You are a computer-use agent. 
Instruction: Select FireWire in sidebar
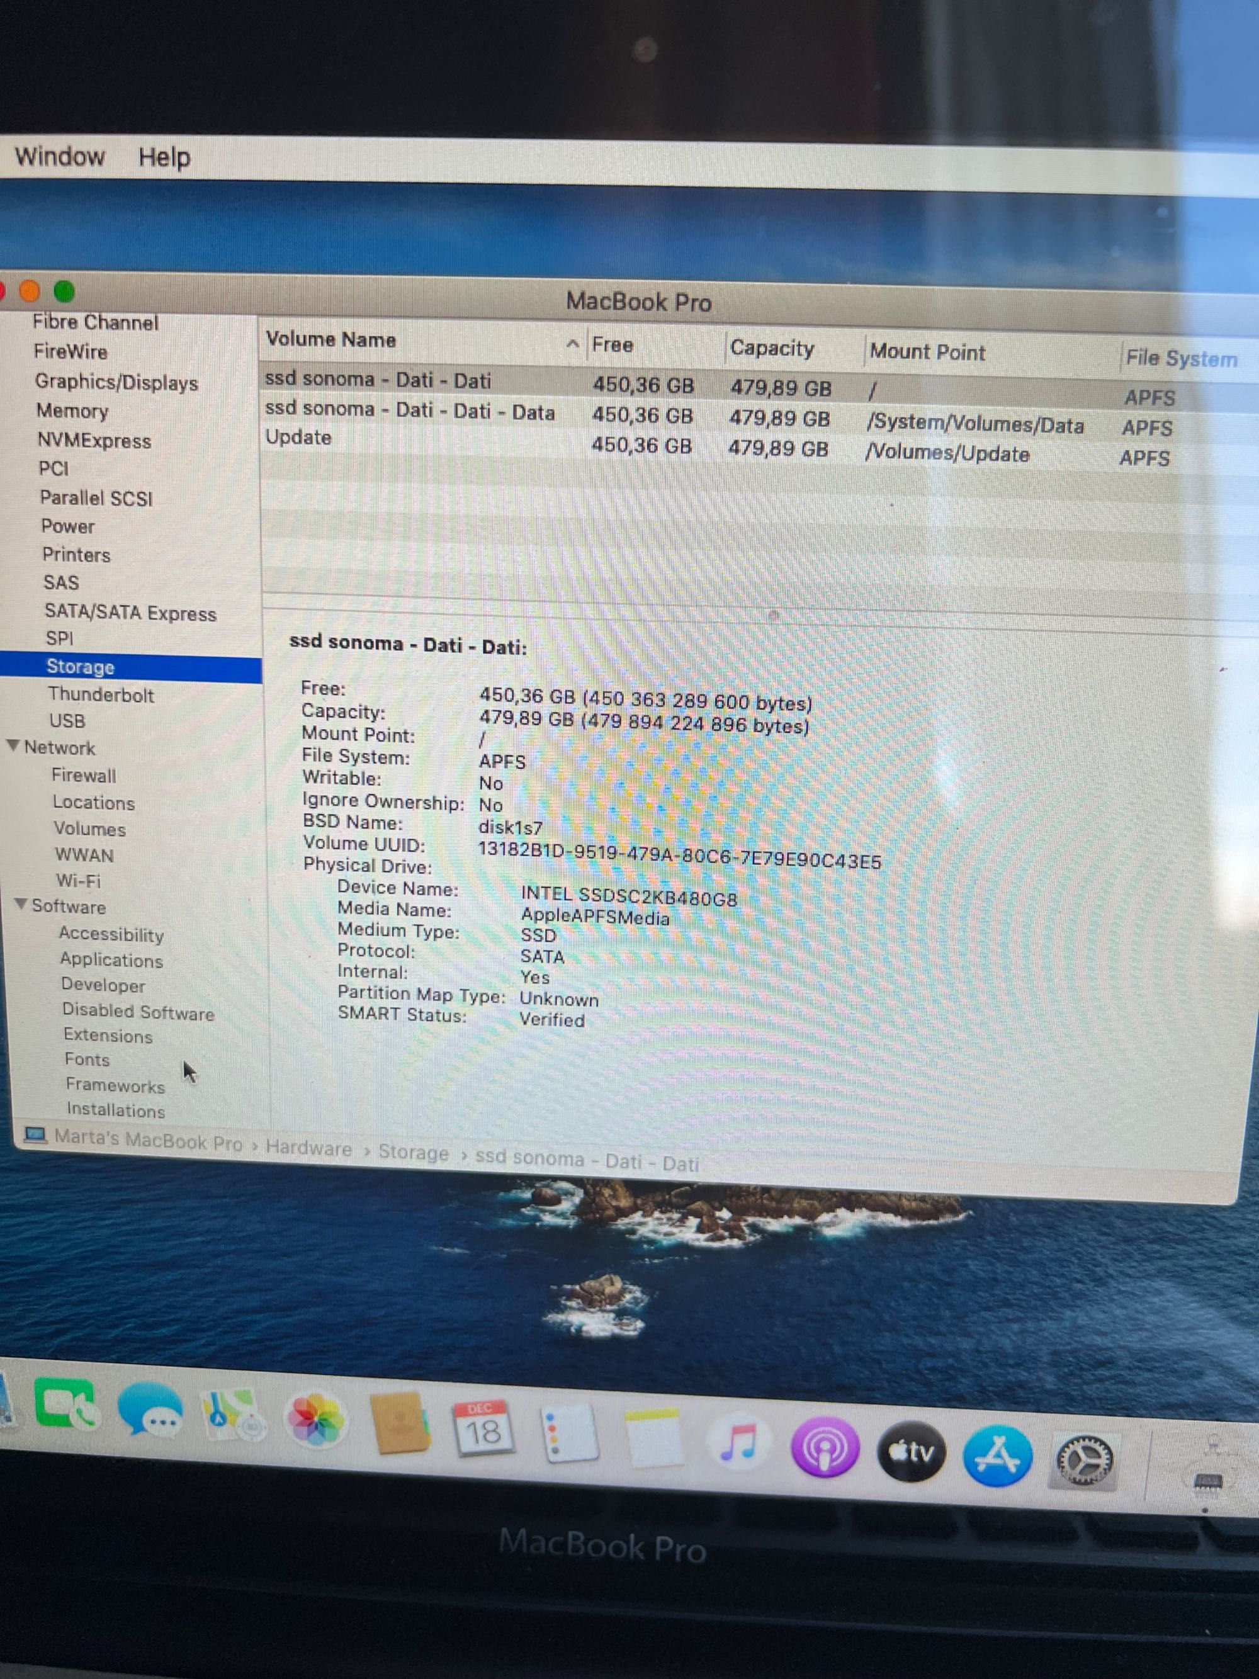[x=71, y=351]
